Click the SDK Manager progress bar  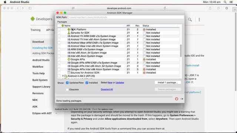[114, 97]
